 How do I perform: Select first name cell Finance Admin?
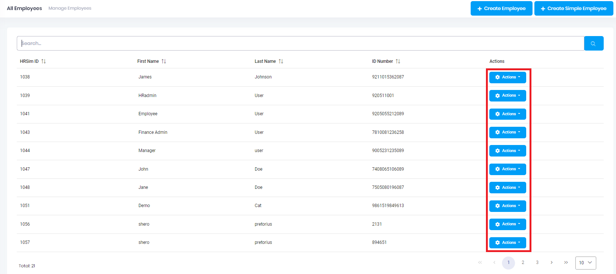pyautogui.click(x=153, y=132)
